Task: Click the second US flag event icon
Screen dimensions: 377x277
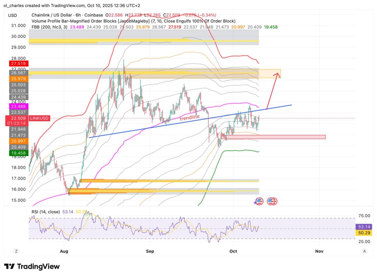Action: coord(272,201)
